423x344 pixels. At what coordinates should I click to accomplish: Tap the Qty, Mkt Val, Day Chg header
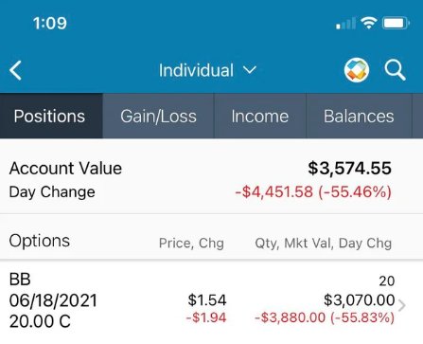click(324, 244)
